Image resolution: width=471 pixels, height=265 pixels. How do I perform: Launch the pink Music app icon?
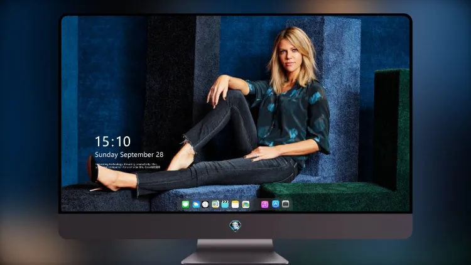(x=264, y=205)
